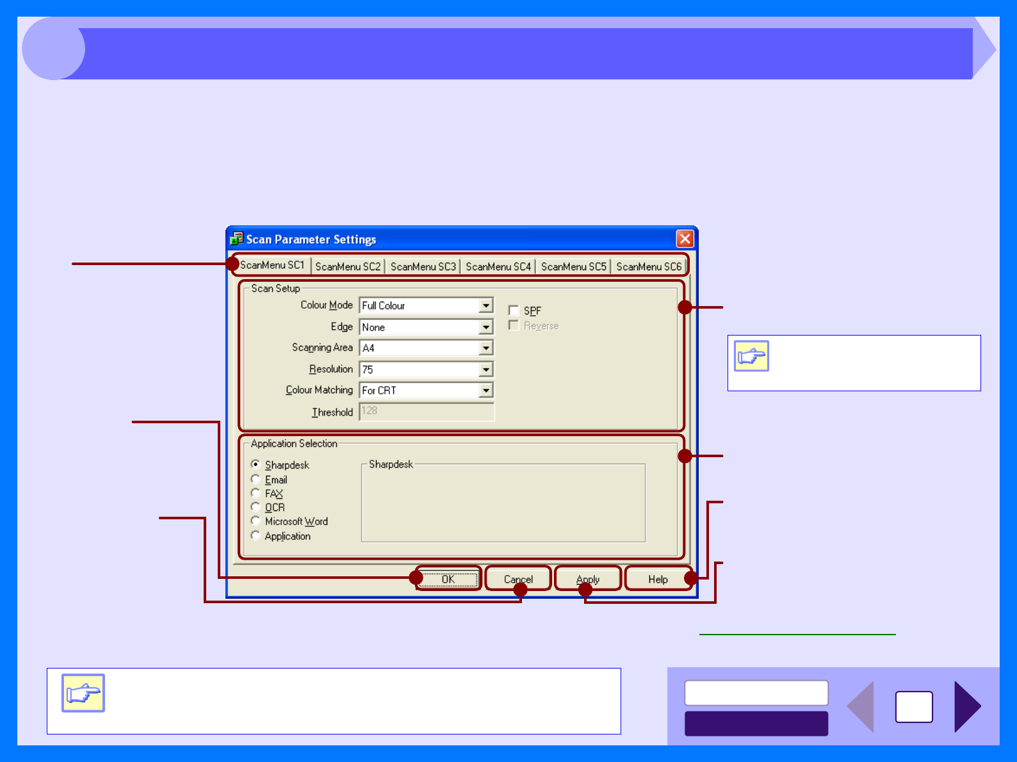This screenshot has width=1017, height=762.
Task: Switch to the ScanMenu SC1 tab
Action: pos(272,265)
